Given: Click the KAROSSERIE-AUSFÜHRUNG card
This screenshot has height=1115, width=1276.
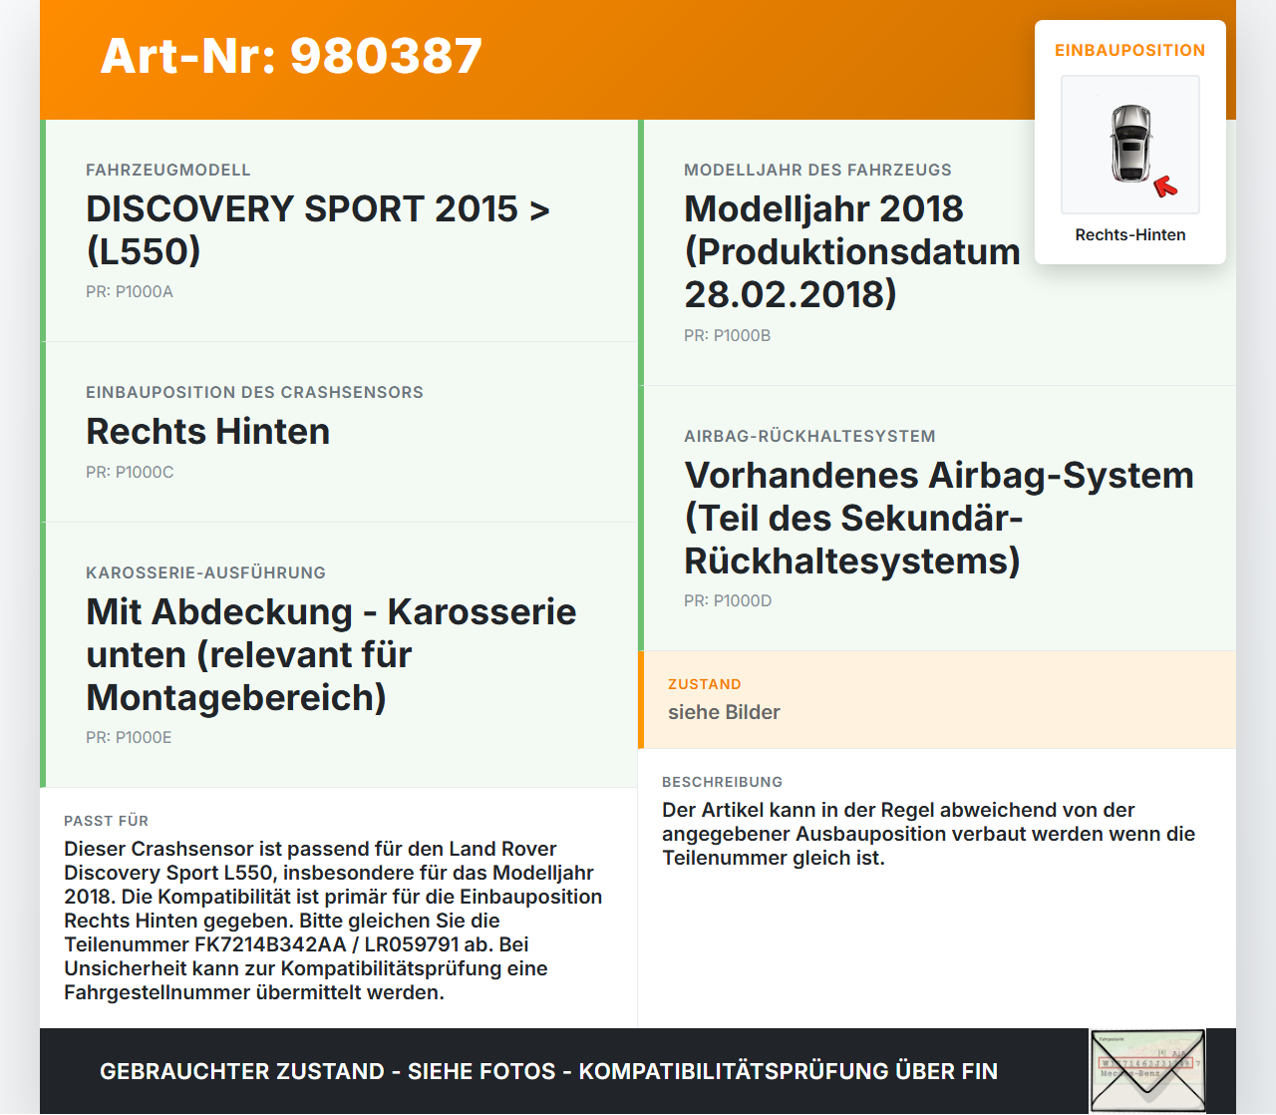Looking at the screenshot, I should [339, 653].
